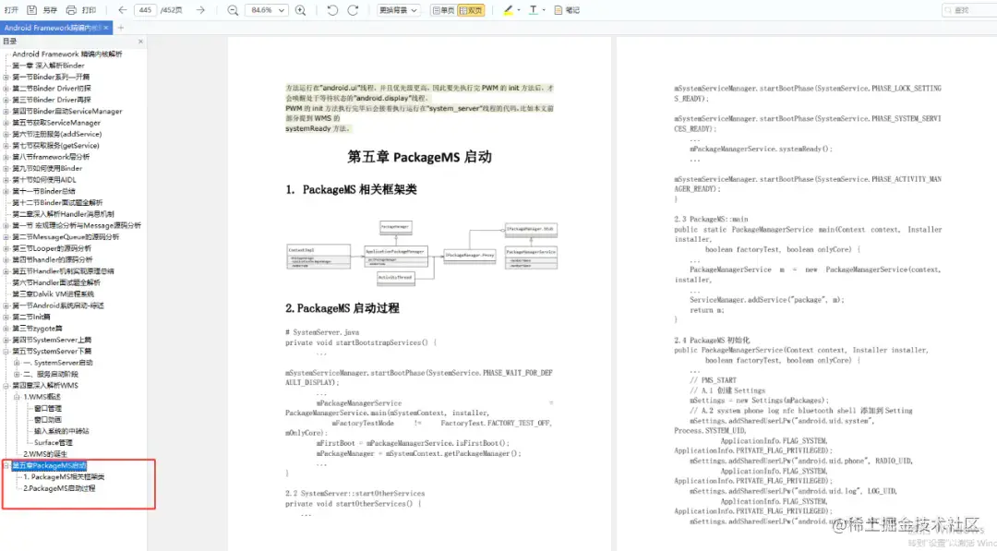Switch to 单页 single page view
The width and height of the screenshot is (997, 551).
point(443,10)
